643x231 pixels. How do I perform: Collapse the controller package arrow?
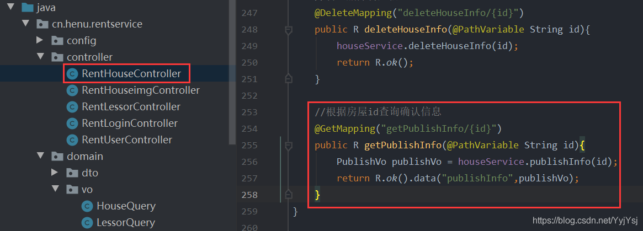point(40,57)
